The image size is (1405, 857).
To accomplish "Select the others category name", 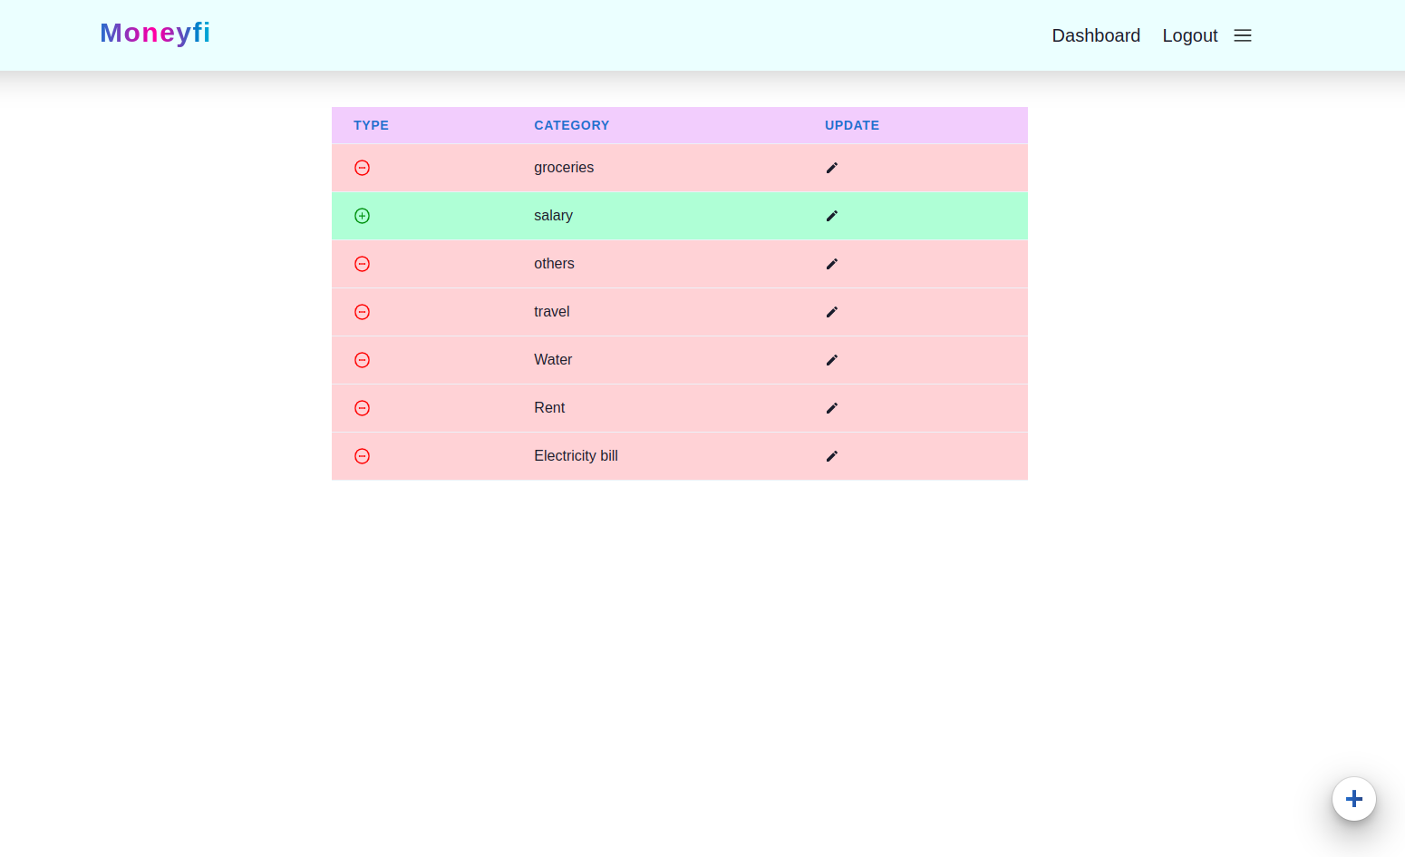I will tap(554, 264).
